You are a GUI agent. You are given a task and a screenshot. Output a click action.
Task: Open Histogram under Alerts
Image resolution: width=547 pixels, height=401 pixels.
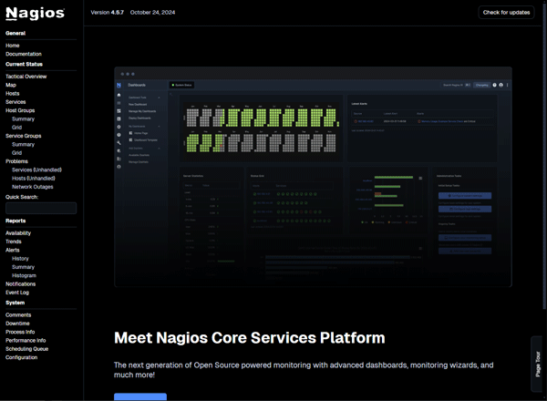pos(24,275)
